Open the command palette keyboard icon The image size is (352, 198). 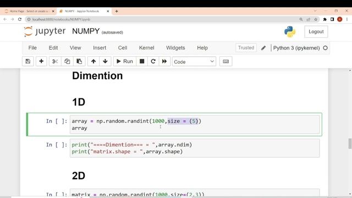pyautogui.click(x=226, y=61)
